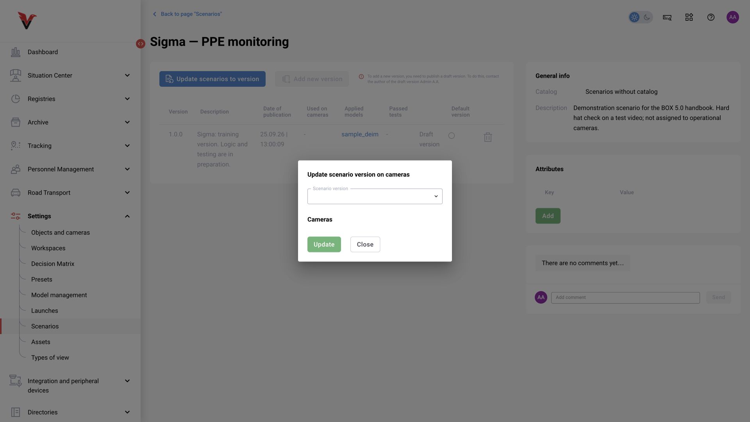Open Objects and cameras settings page
Viewport: 750px width, 422px height.
[x=61, y=232]
